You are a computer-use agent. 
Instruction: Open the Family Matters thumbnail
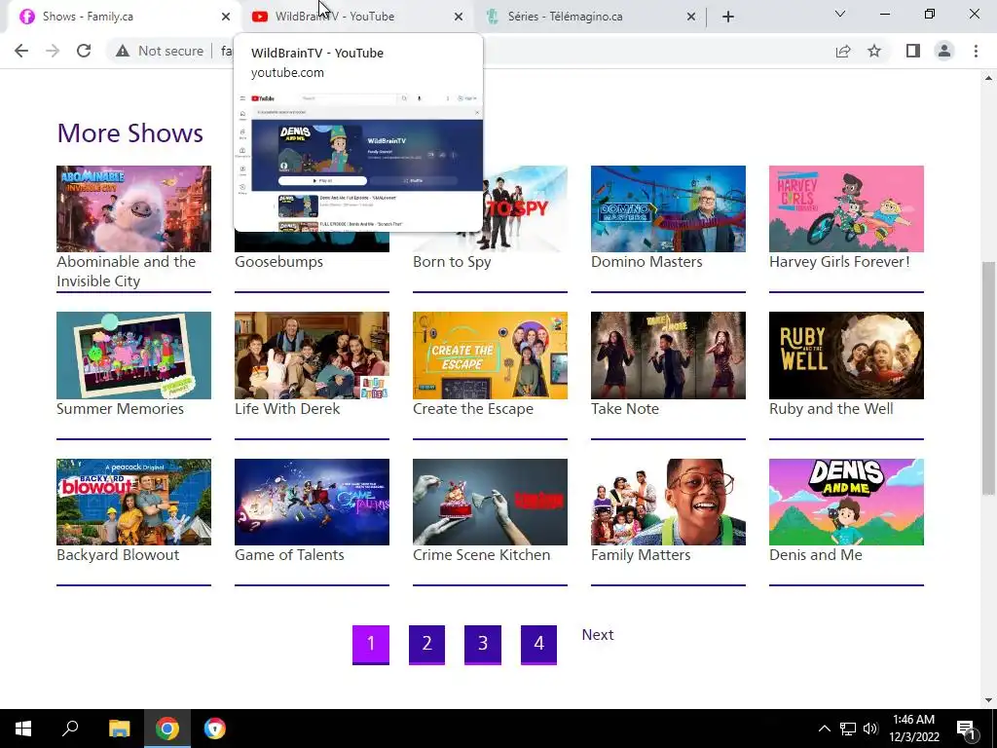(x=668, y=502)
